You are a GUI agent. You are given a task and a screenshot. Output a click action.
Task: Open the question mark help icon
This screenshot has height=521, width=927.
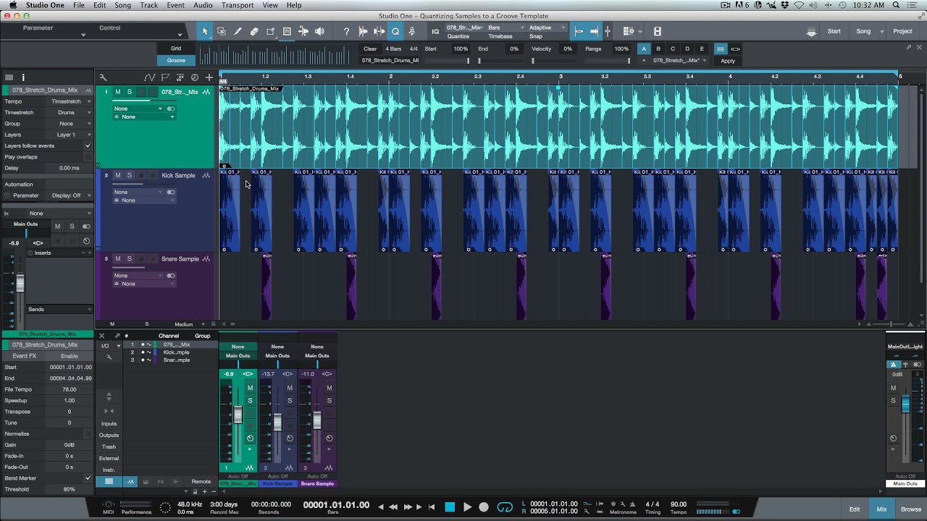pos(346,31)
